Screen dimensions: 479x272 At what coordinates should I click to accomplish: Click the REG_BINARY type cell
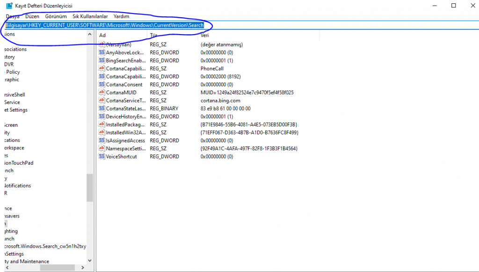(164, 108)
